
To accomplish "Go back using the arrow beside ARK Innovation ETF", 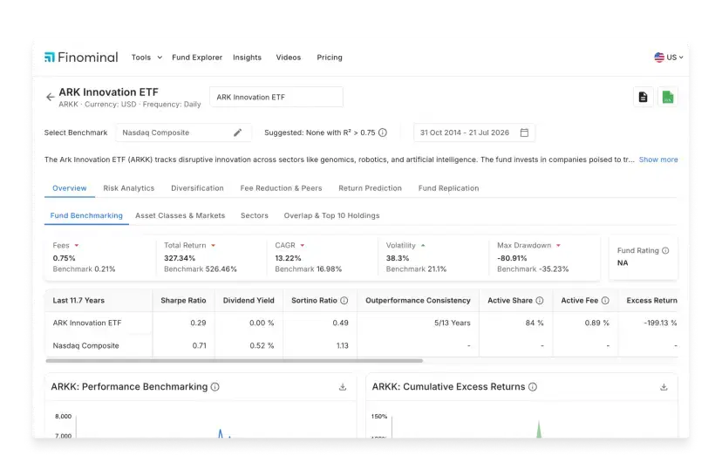I will click(51, 97).
